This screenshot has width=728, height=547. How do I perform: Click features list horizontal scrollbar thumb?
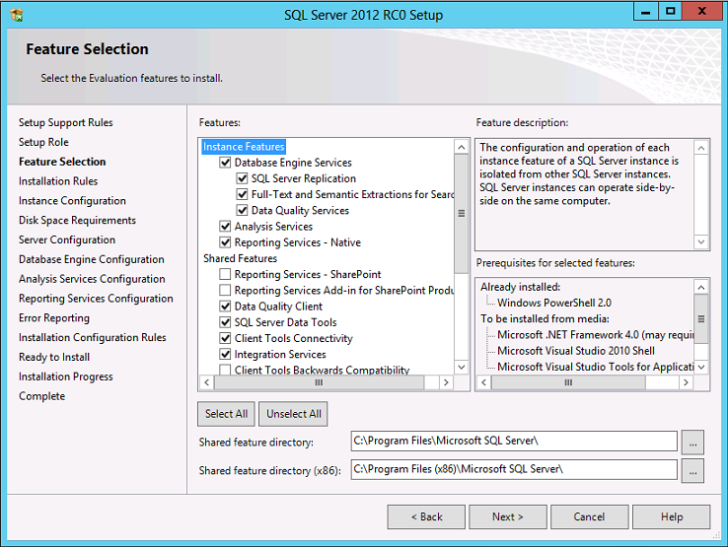(319, 382)
